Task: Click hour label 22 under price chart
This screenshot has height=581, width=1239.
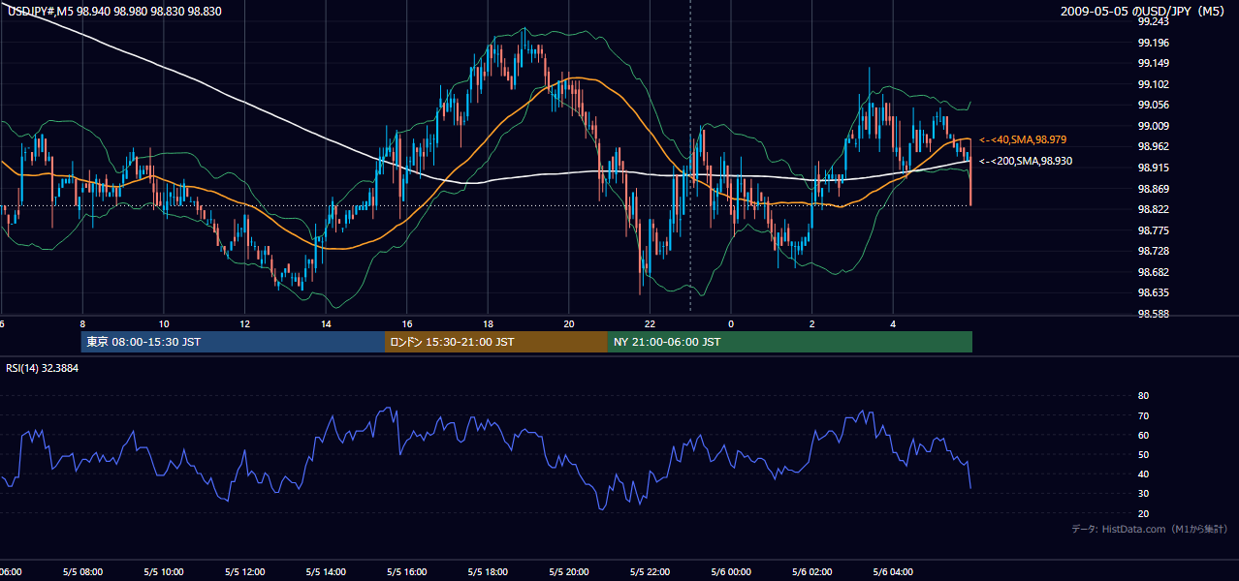Action: (x=650, y=323)
